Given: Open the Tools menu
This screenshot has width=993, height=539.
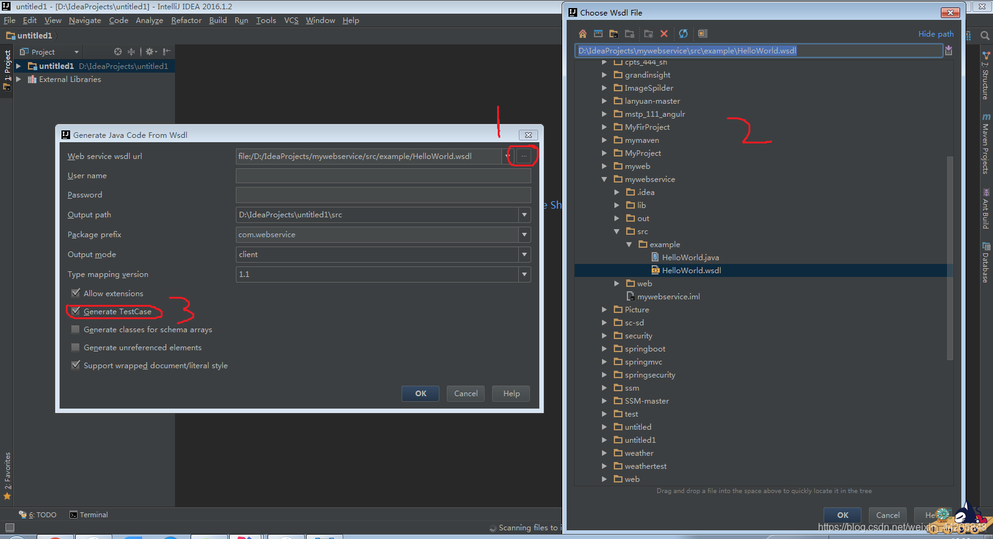Looking at the screenshot, I should [x=266, y=20].
